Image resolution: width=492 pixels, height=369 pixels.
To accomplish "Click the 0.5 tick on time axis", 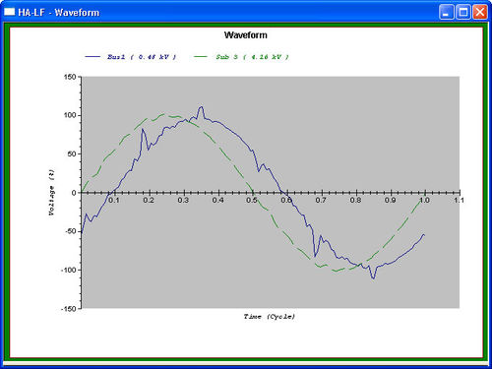I will point(252,200).
